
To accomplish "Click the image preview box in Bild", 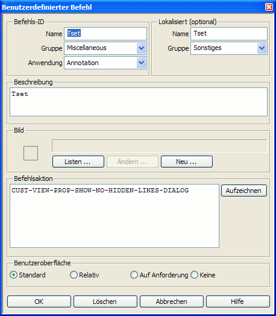I will pos(31,153).
